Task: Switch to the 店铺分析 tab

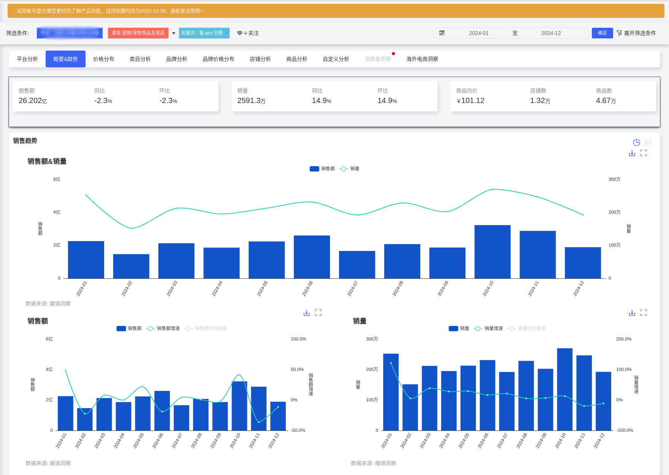Action: 260,59
